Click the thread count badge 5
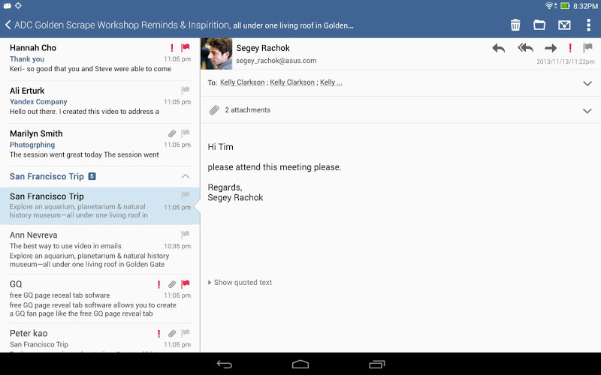The height and width of the screenshot is (375, 601). [x=92, y=176]
